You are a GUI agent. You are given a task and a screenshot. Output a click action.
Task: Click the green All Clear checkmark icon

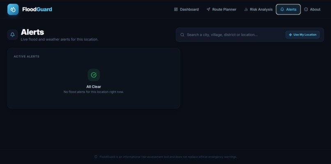point(94,75)
